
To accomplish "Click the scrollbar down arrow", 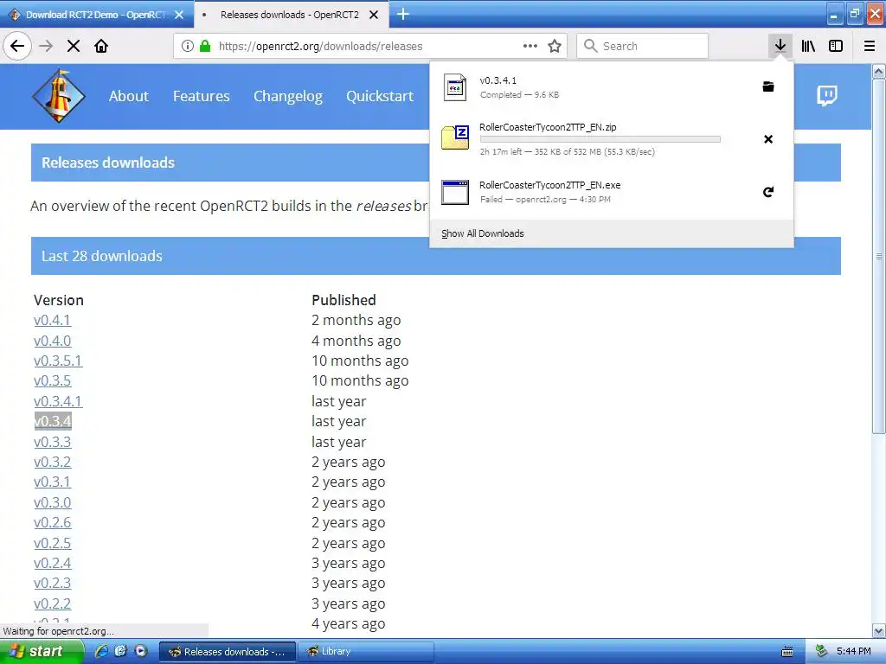I will tap(879, 630).
